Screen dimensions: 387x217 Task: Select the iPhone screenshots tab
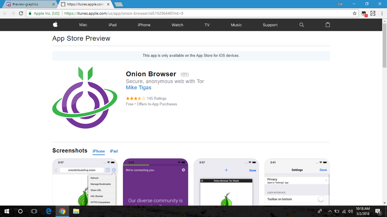(99, 151)
